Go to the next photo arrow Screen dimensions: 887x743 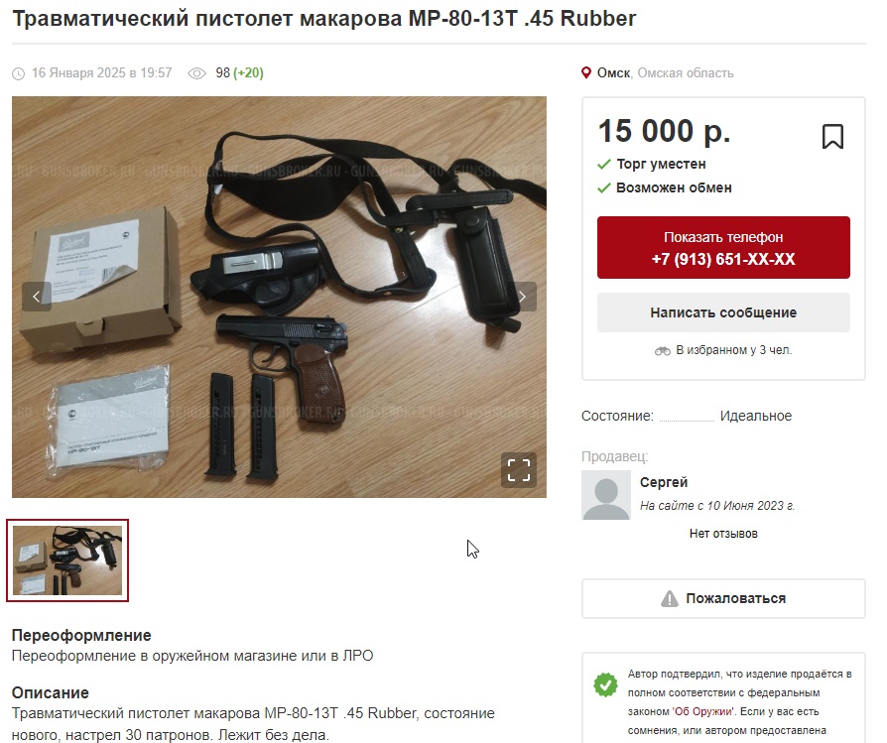pyautogui.click(x=522, y=297)
